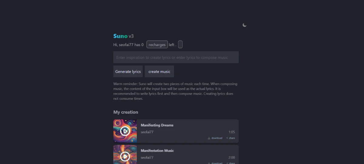Image resolution: width=364 pixels, height=164 pixels.
Task: Focus the lyrics inspiration input box
Action: click(176, 57)
